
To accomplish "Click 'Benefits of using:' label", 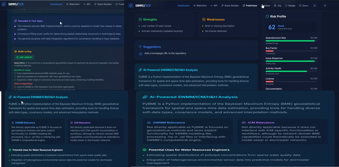I will (22, 70).
